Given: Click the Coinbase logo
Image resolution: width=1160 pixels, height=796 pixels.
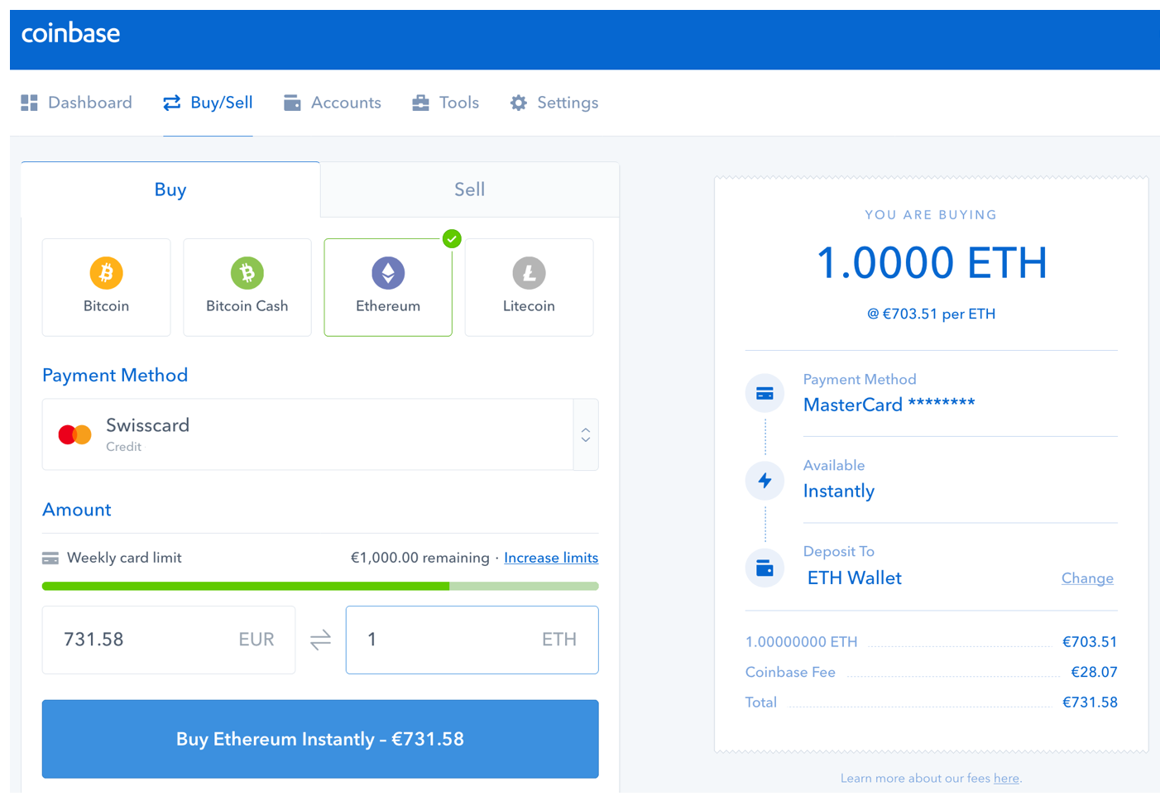Looking at the screenshot, I should click(x=70, y=33).
